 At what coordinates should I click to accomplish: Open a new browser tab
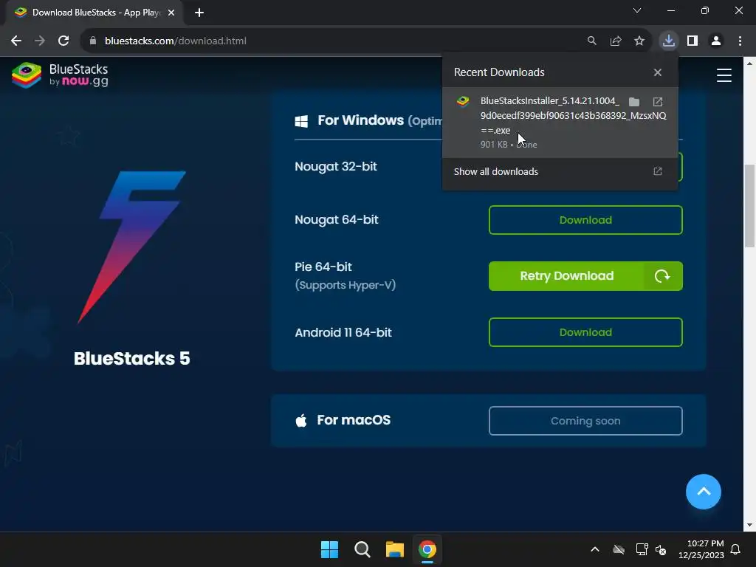tap(199, 13)
